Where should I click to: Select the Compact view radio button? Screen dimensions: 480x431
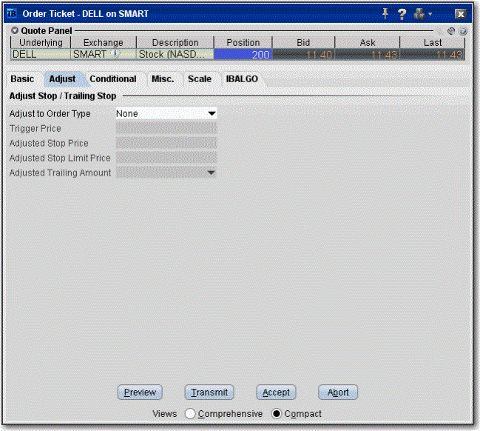[x=277, y=414]
